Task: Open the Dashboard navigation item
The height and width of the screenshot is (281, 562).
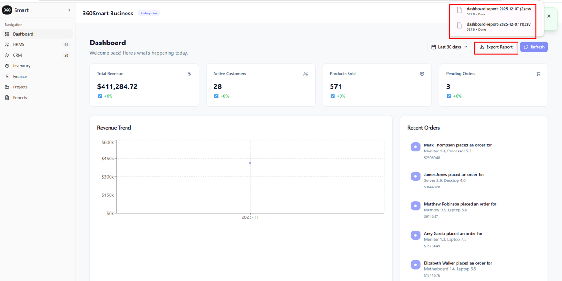Action: [23, 34]
